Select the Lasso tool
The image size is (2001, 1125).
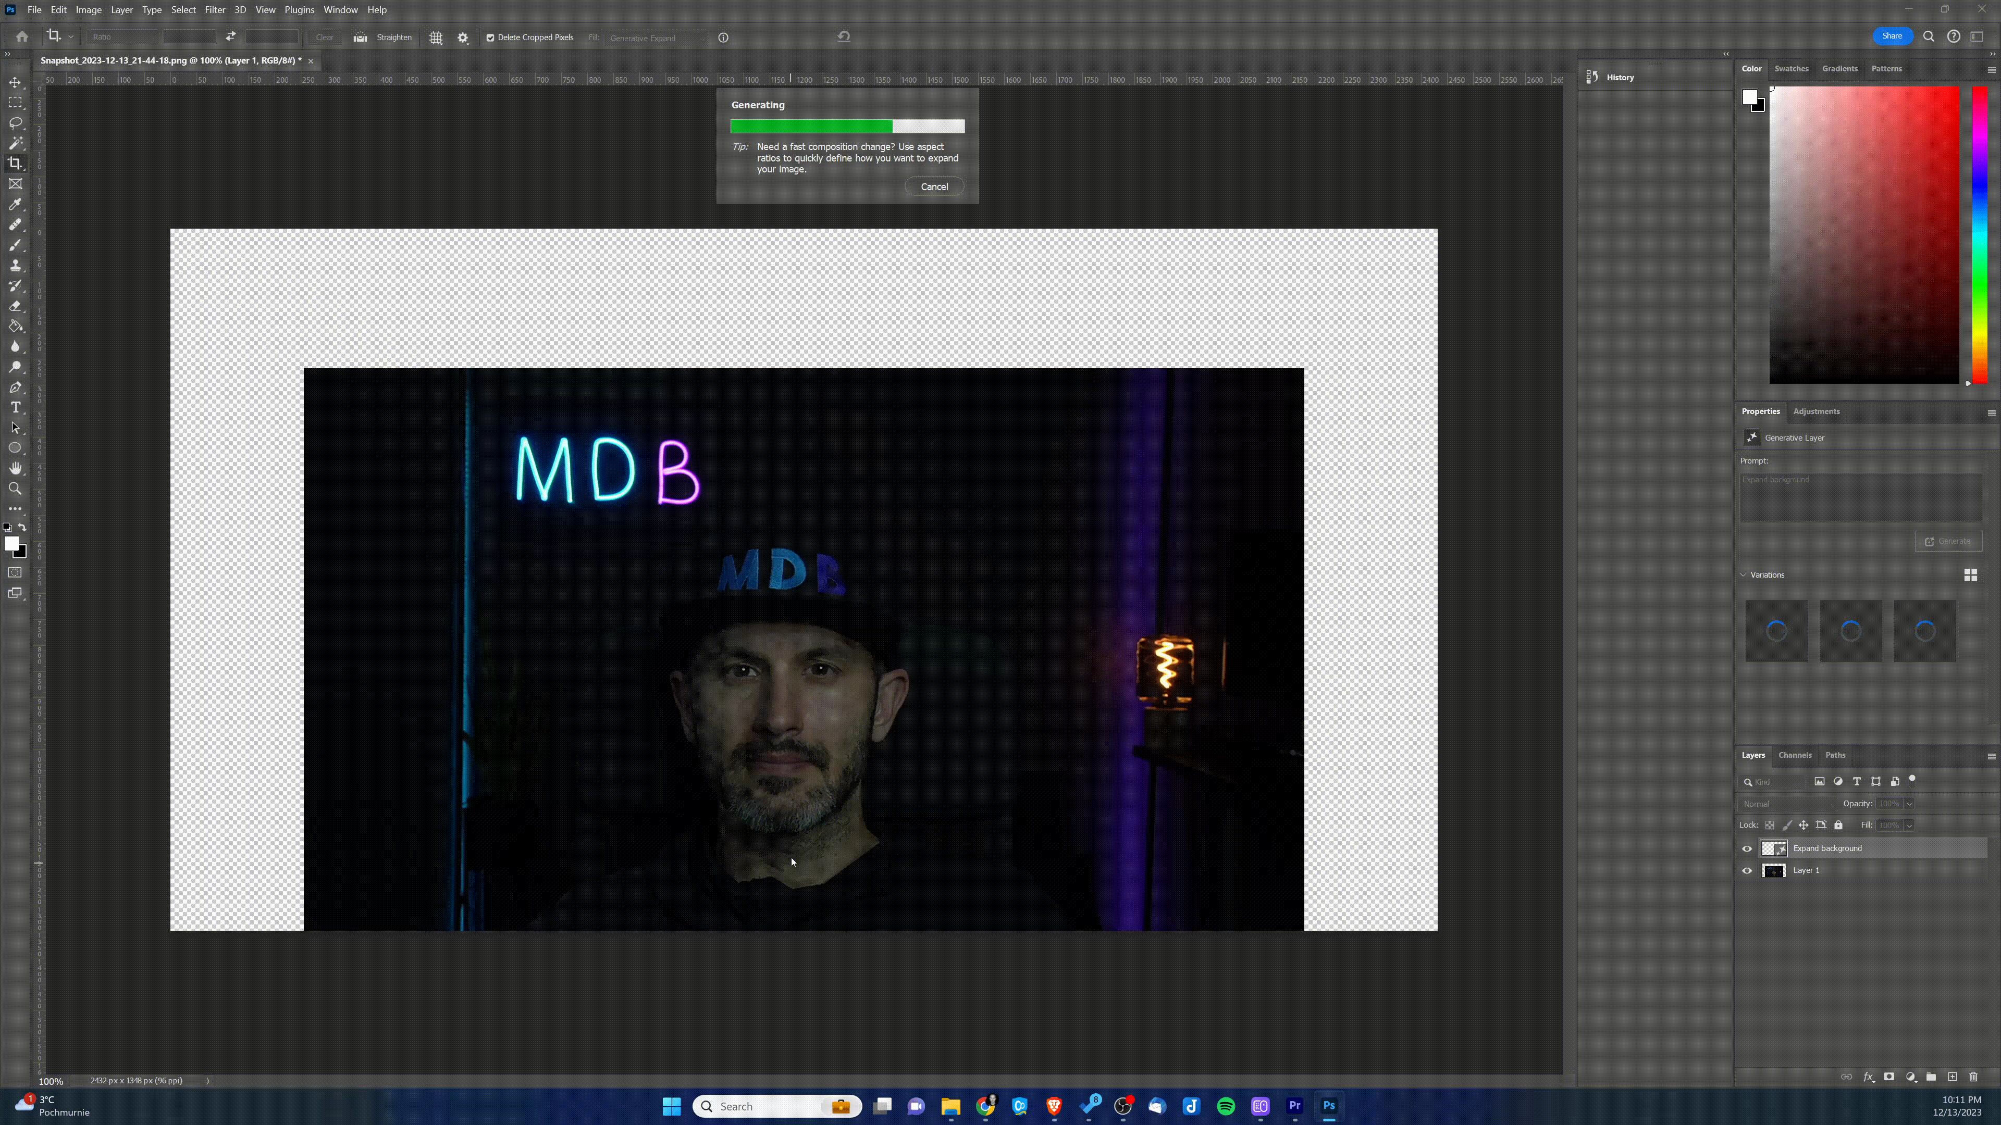(x=16, y=123)
